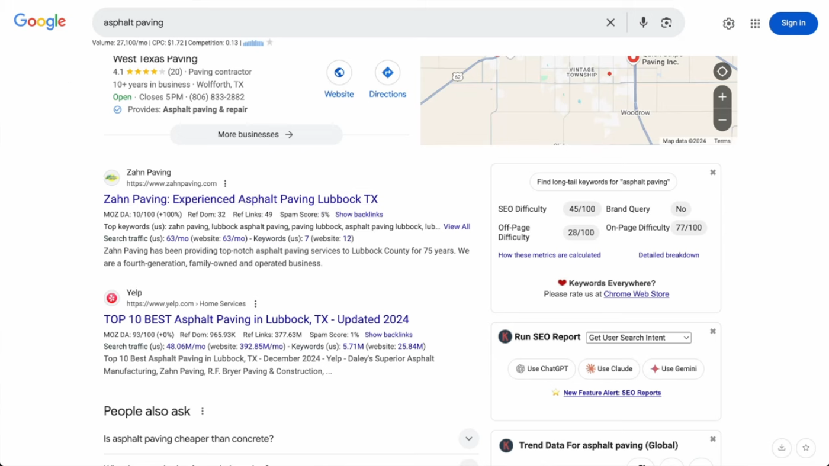Click the Sign in button
829x466 pixels.
[x=793, y=23]
